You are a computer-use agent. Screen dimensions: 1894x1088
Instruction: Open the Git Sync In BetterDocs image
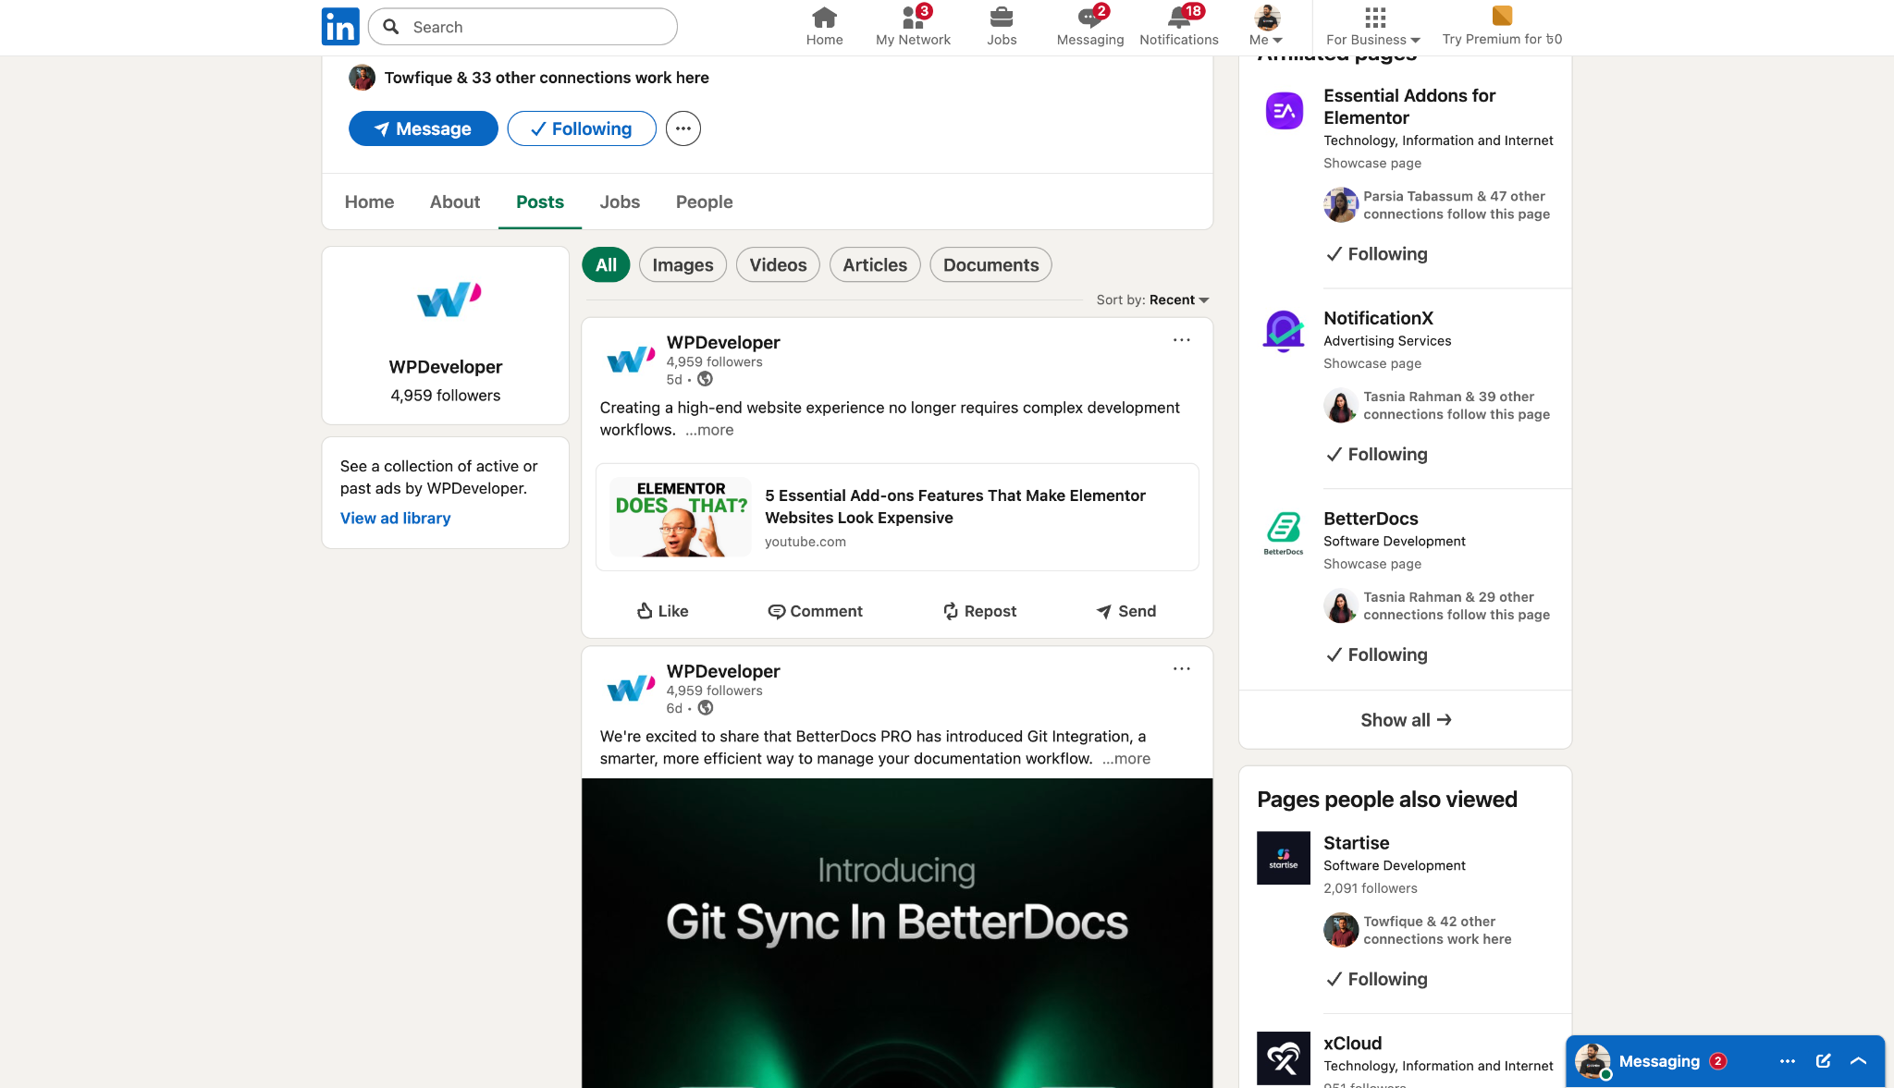coord(897,933)
